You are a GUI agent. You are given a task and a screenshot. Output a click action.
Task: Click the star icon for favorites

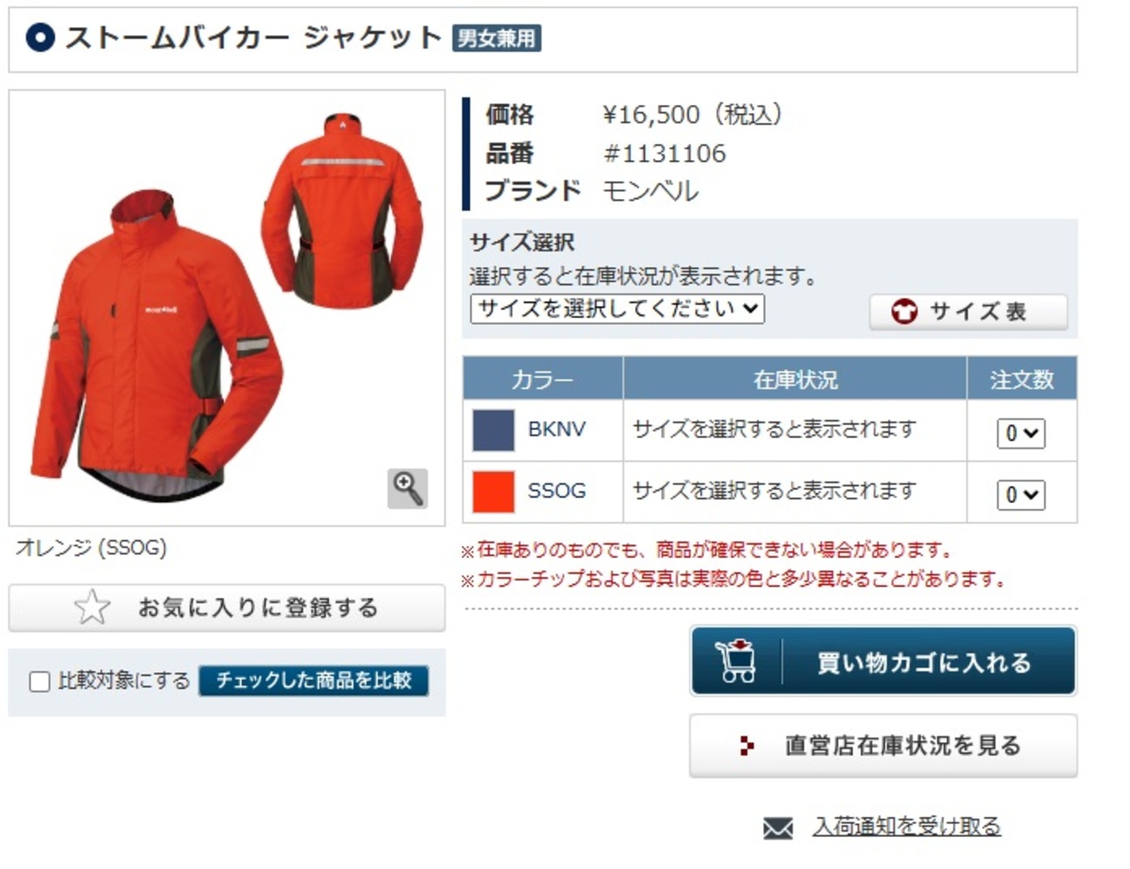[92, 607]
